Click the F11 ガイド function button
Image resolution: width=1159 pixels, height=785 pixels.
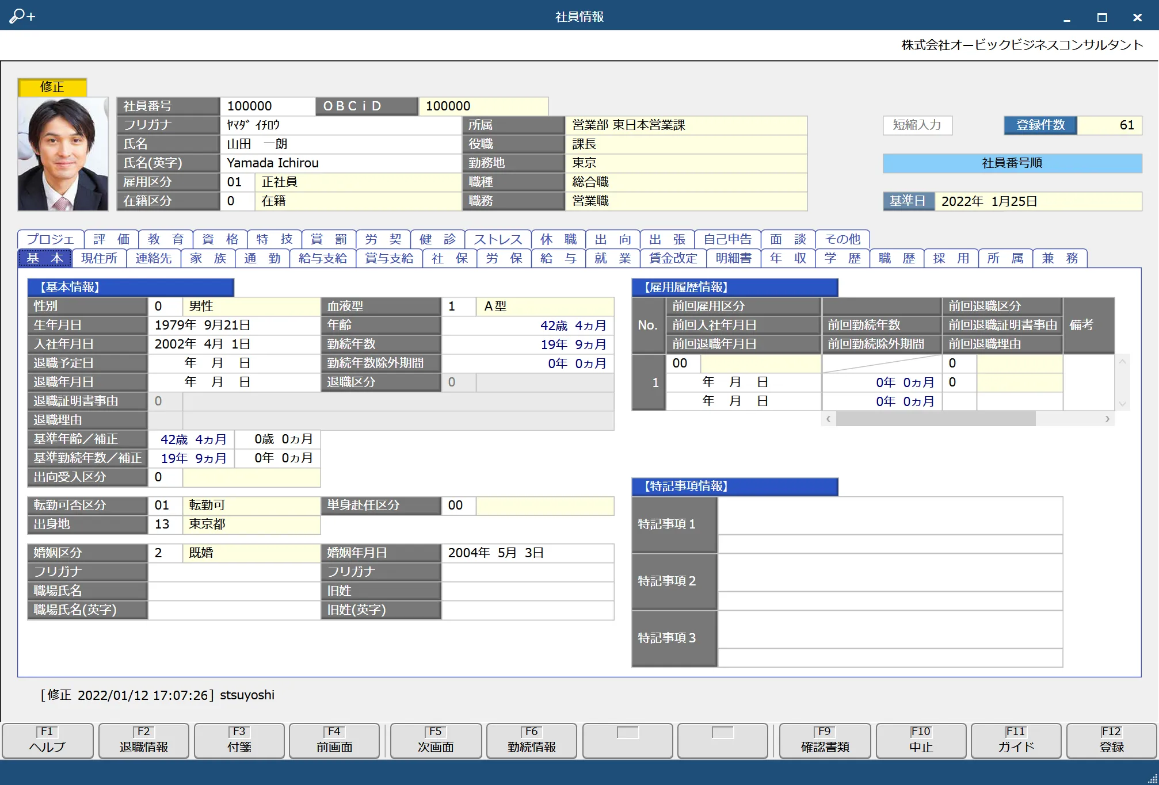coord(1016,741)
